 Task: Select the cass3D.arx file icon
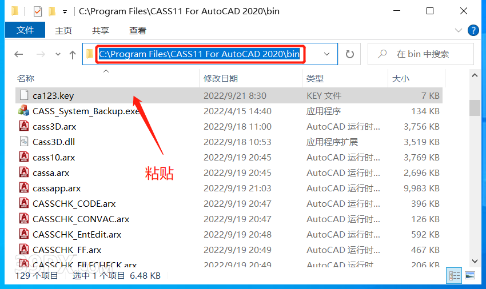pyautogui.click(x=24, y=126)
